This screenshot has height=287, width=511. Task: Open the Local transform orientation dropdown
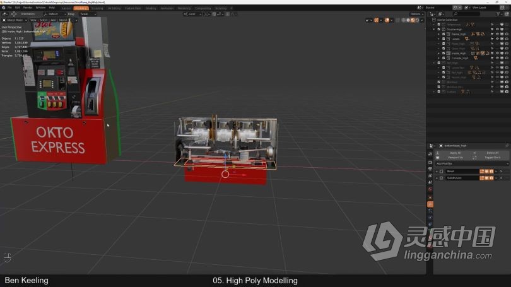point(192,14)
